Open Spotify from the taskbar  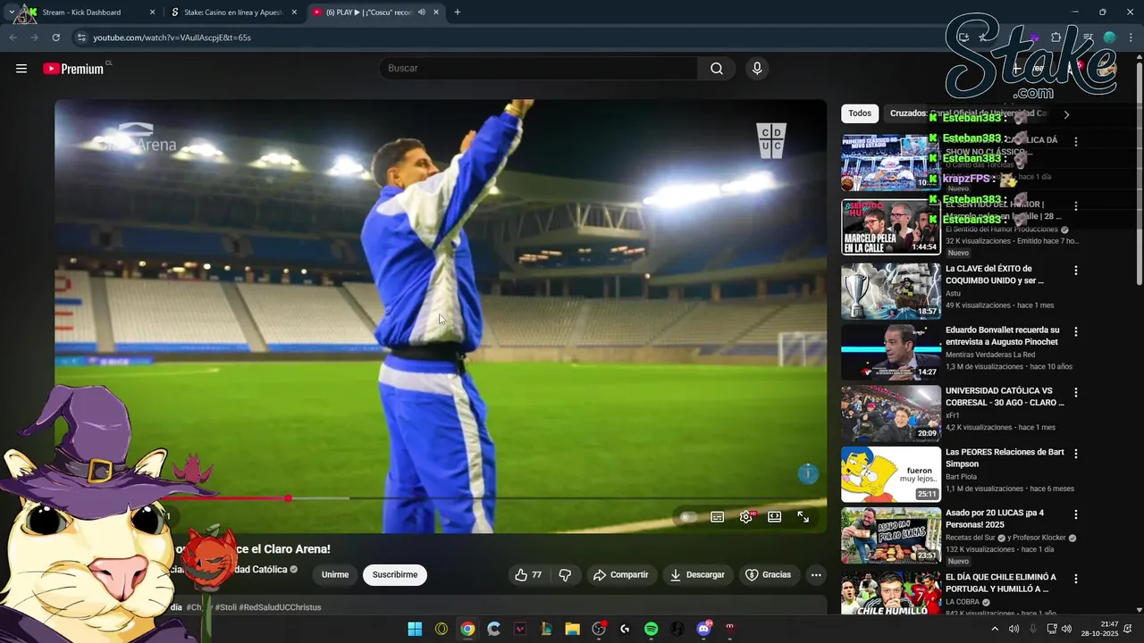click(651, 629)
